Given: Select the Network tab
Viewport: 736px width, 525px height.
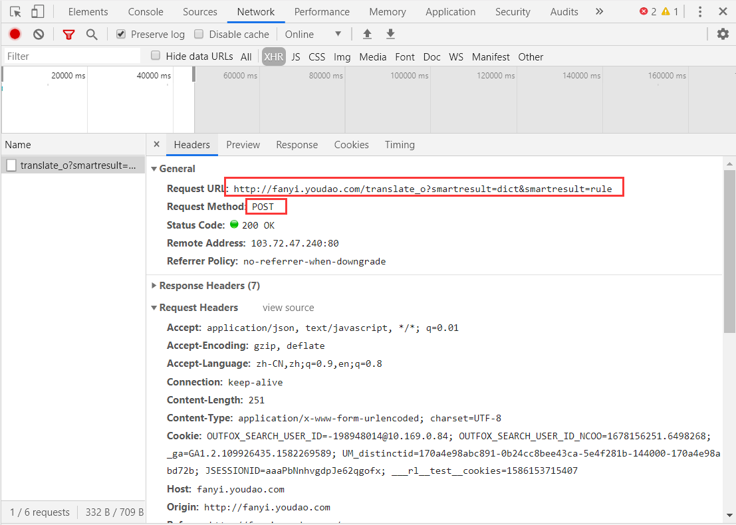Looking at the screenshot, I should pyautogui.click(x=256, y=12).
